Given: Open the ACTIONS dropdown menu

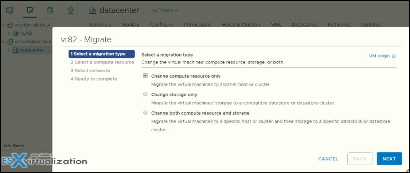Looking at the screenshot, I should (165, 11).
